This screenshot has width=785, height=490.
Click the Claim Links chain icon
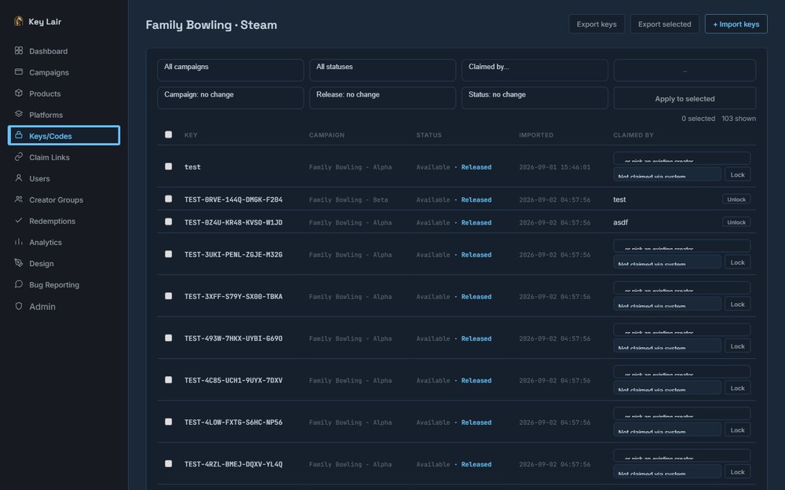pyautogui.click(x=19, y=157)
